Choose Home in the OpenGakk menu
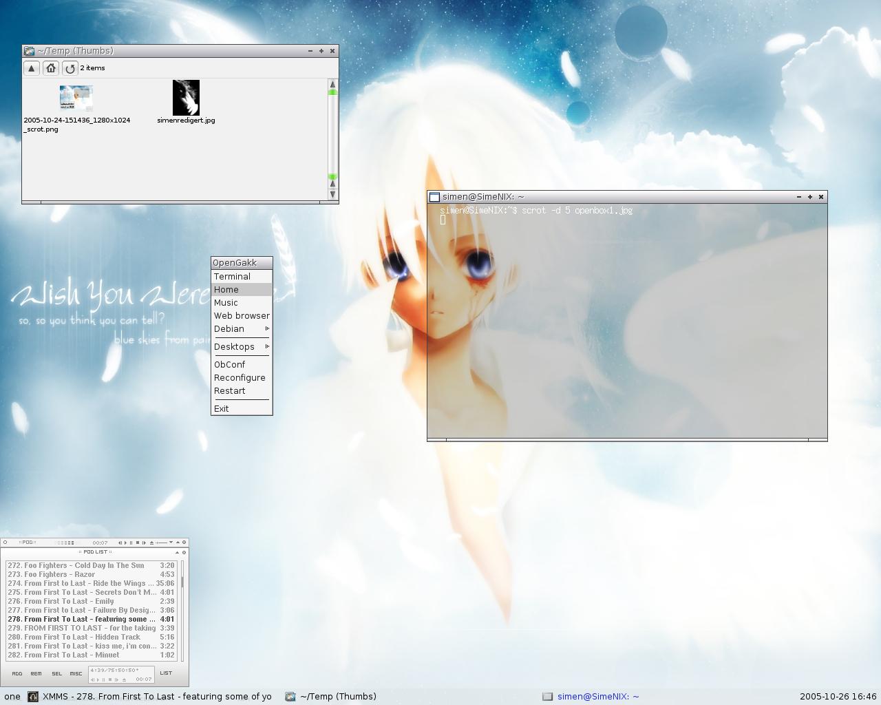This screenshot has height=705, width=881. tap(242, 289)
